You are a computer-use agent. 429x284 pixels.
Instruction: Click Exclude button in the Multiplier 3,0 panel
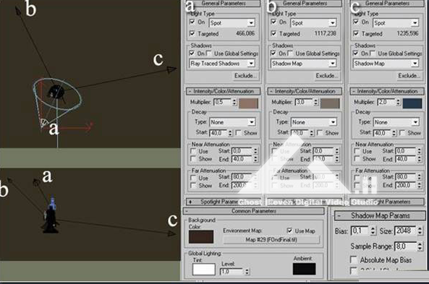(x=327, y=76)
